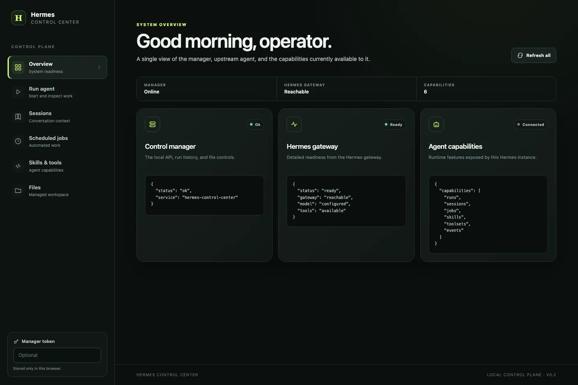Click the "sessions" capability entry

[x=457, y=204]
